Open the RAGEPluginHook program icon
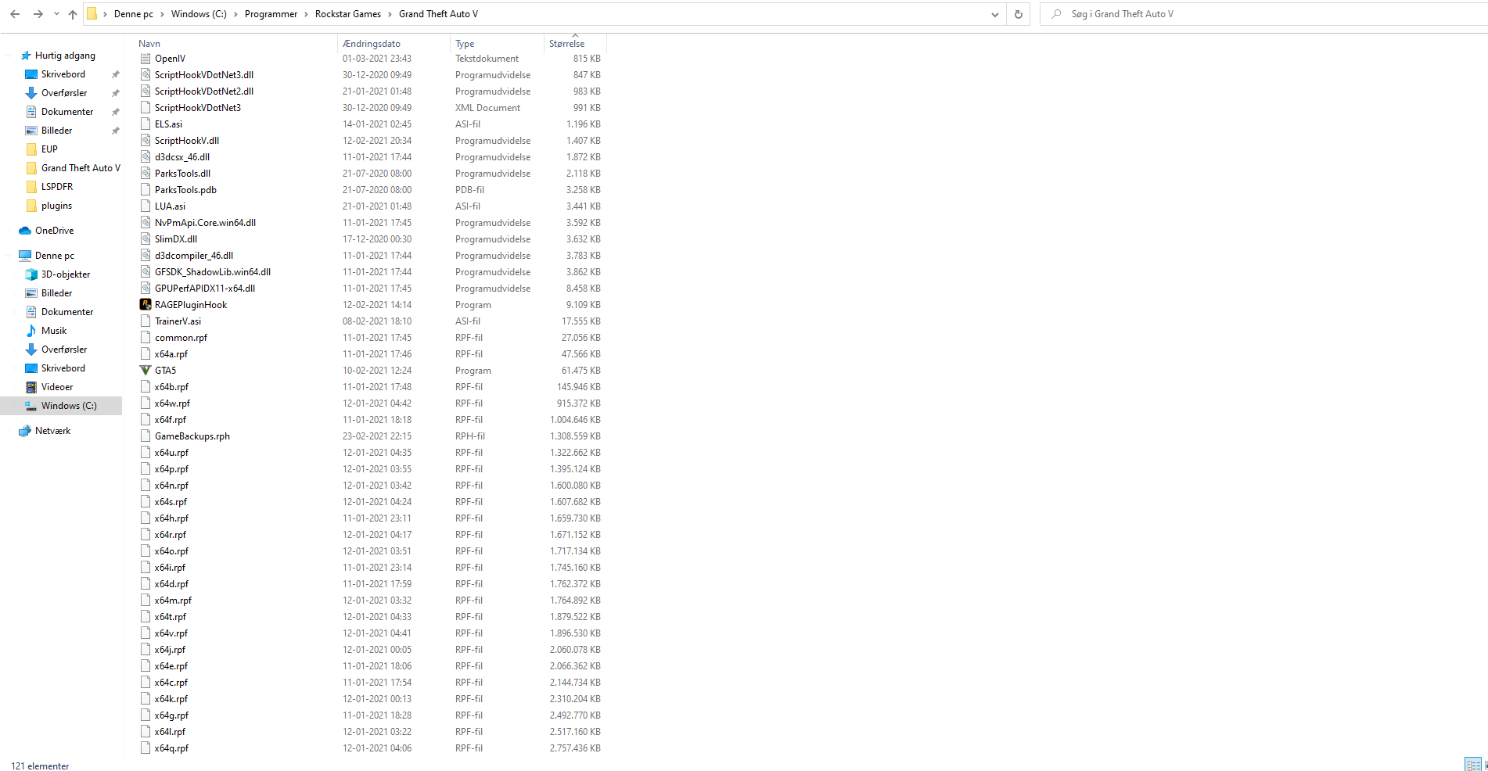The height and width of the screenshot is (771, 1488). pos(146,305)
